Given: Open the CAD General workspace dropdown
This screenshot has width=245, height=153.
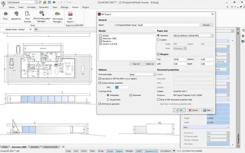Looking at the screenshot, I should pos(36,2).
